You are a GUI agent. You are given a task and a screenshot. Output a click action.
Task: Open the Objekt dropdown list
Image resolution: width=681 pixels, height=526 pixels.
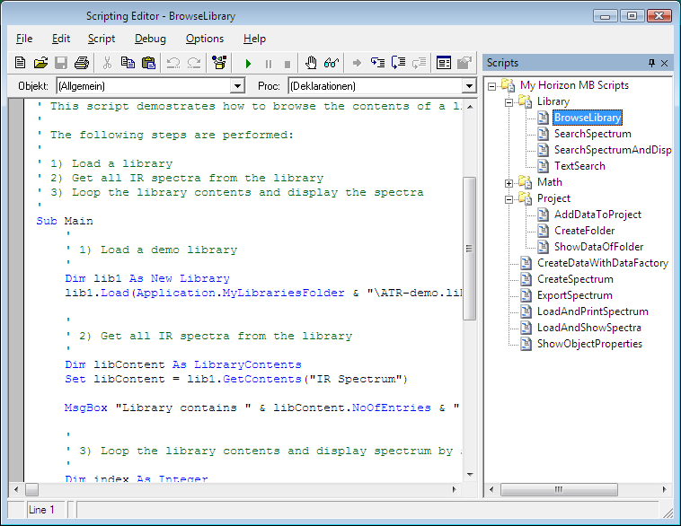pos(237,86)
